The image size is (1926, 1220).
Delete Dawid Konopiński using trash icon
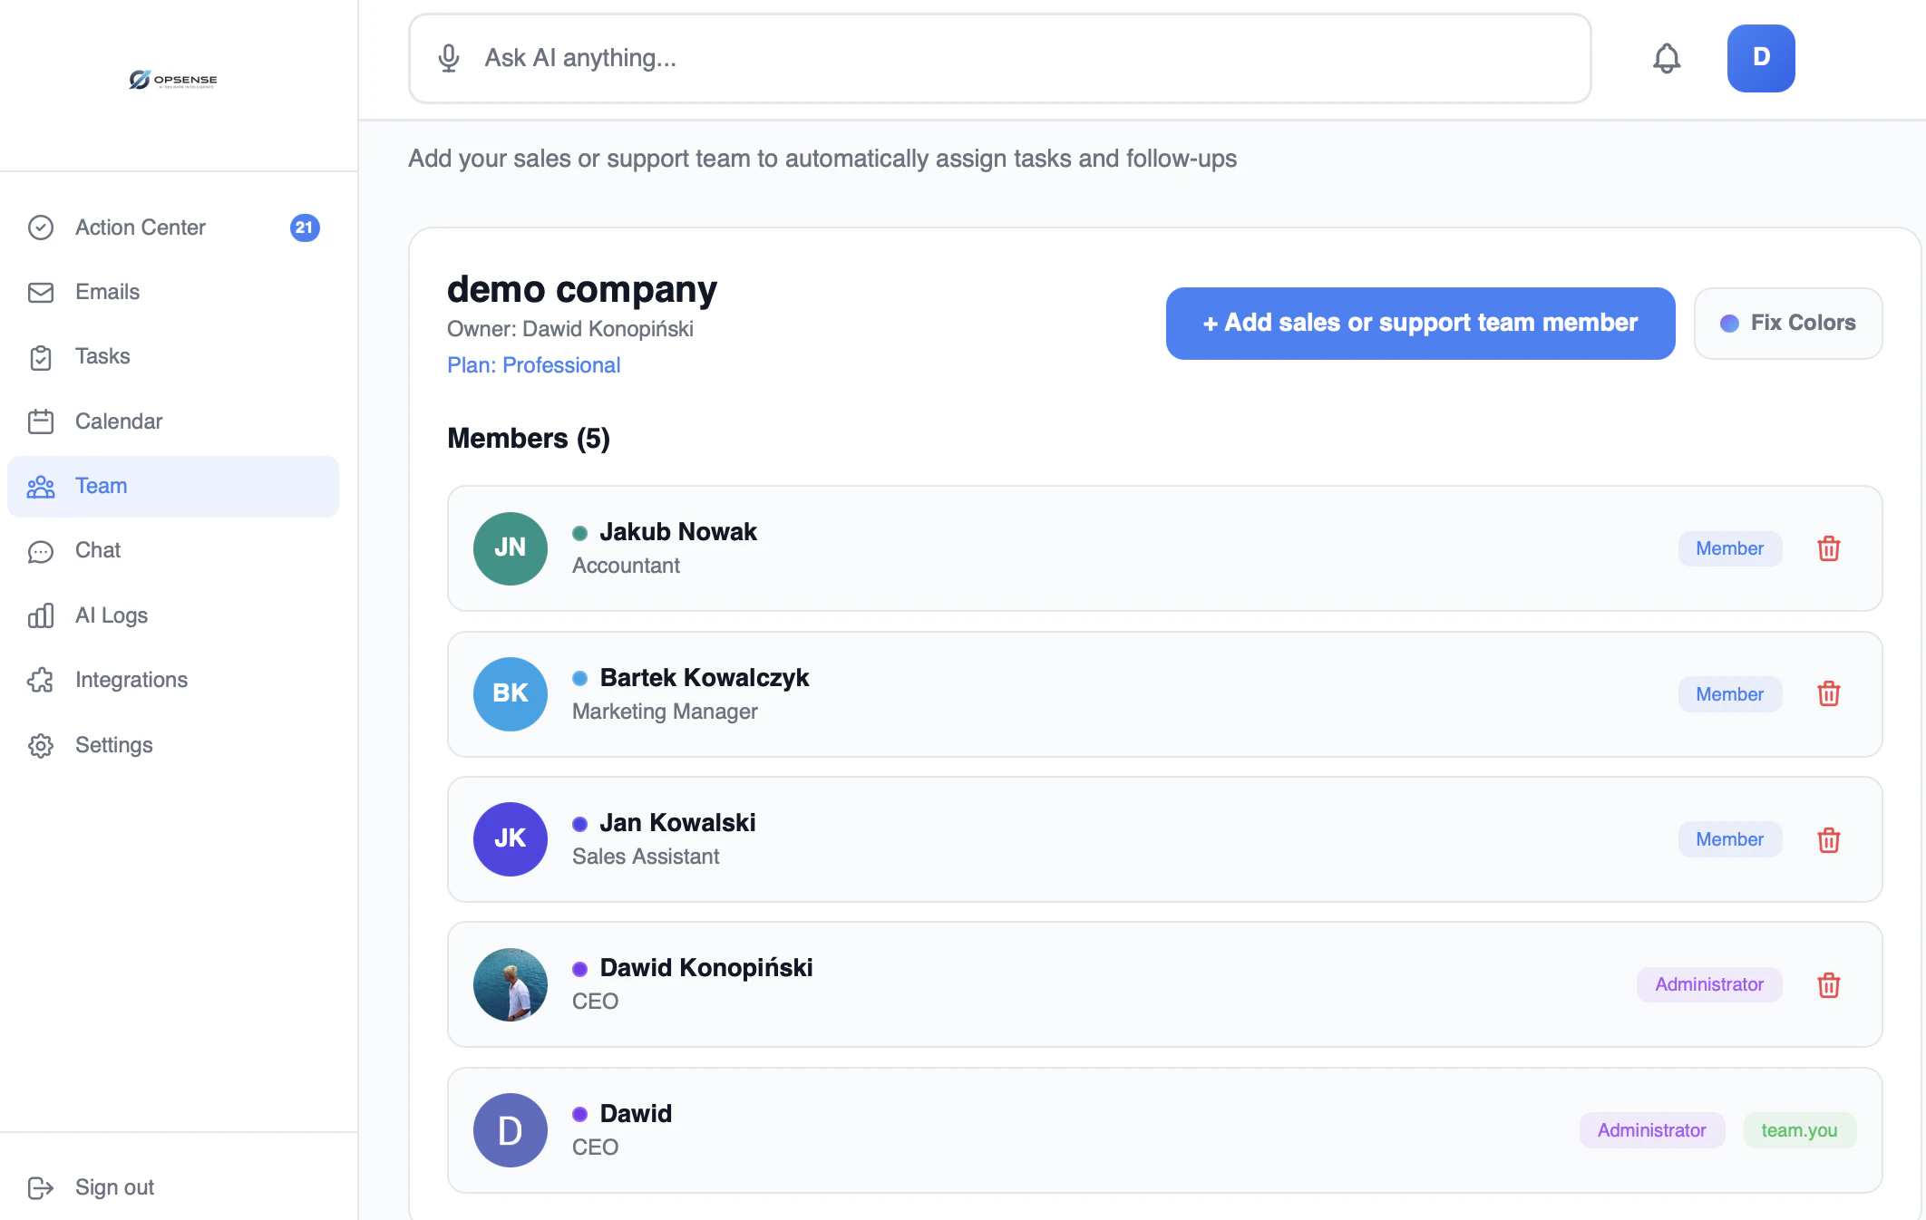point(1828,985)
